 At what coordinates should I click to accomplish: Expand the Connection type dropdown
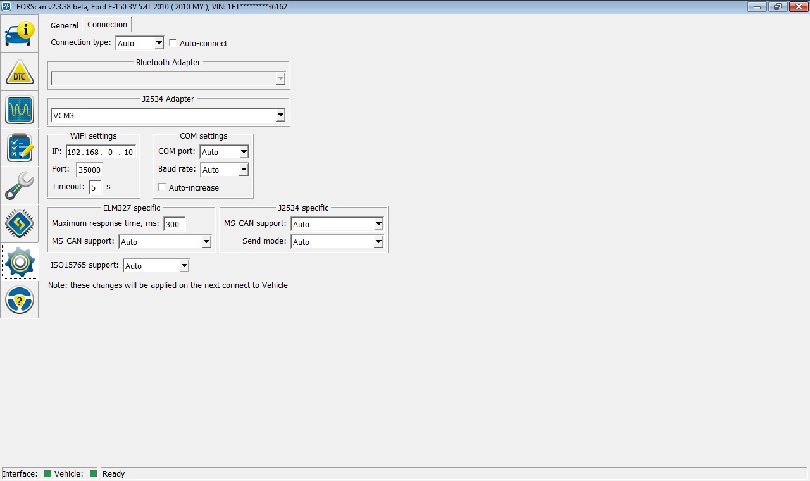click(x=140, y=43)
